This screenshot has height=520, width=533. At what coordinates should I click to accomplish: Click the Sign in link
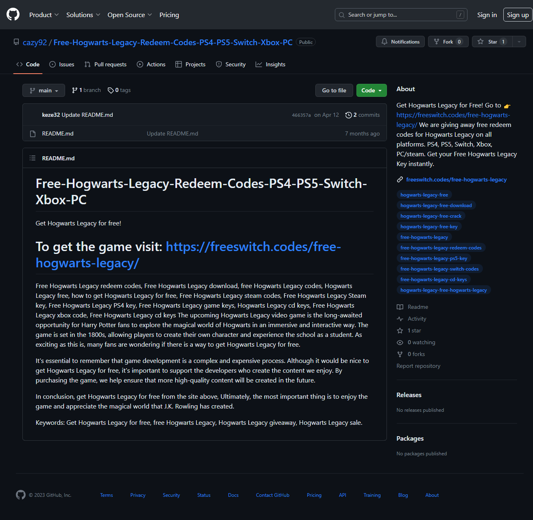487,15
